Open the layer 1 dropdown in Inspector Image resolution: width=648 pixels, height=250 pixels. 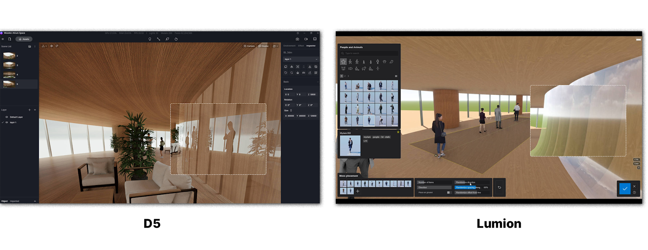(301, 59)
